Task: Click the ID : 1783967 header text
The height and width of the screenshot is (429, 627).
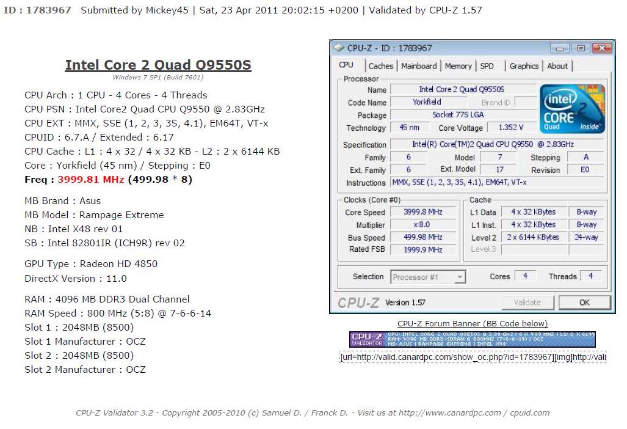Action: [37, 10]
